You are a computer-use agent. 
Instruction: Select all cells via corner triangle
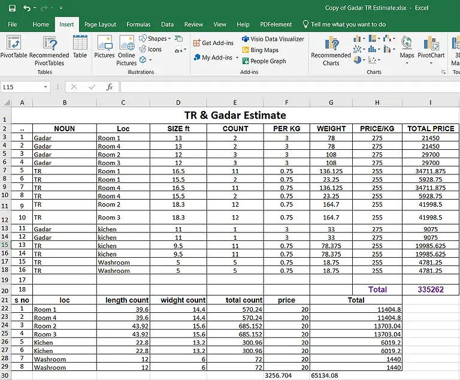click(6, 102)
